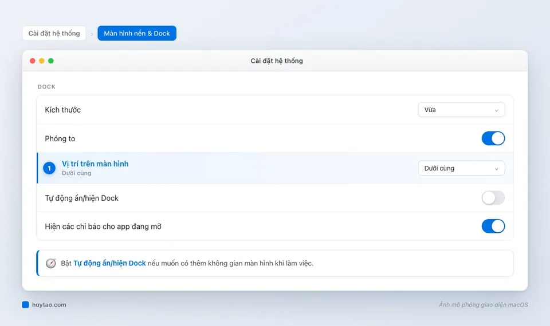Click the green maximize window button
The image size is (550, 326).
tap(51, 61)
